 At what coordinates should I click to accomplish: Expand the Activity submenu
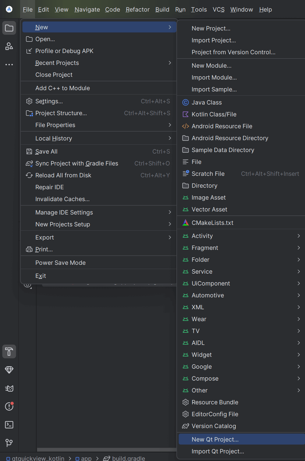click(x=202, y=236)
